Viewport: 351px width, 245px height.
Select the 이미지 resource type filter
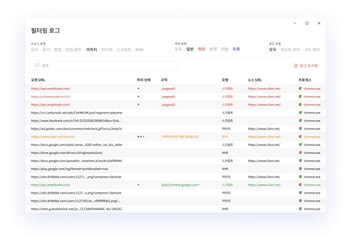pos(91,49)
